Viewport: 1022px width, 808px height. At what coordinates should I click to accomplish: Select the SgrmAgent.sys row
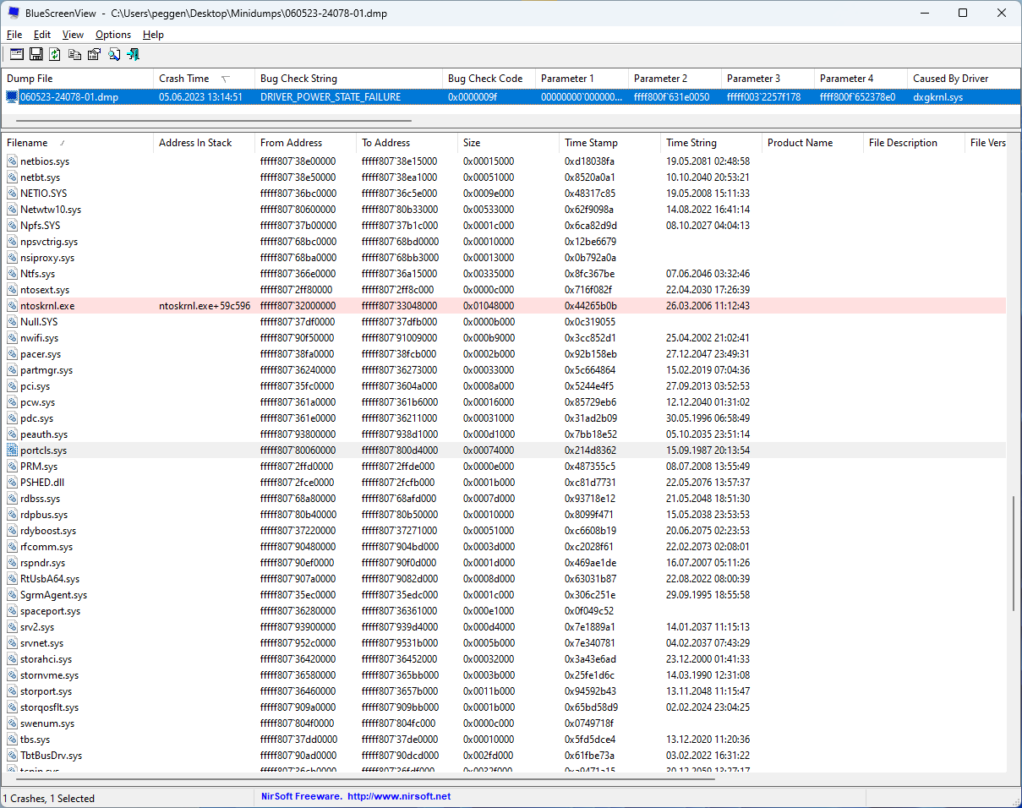[x=505, y=595]
